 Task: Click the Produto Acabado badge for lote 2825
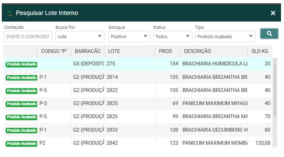[x=21, y=104]
